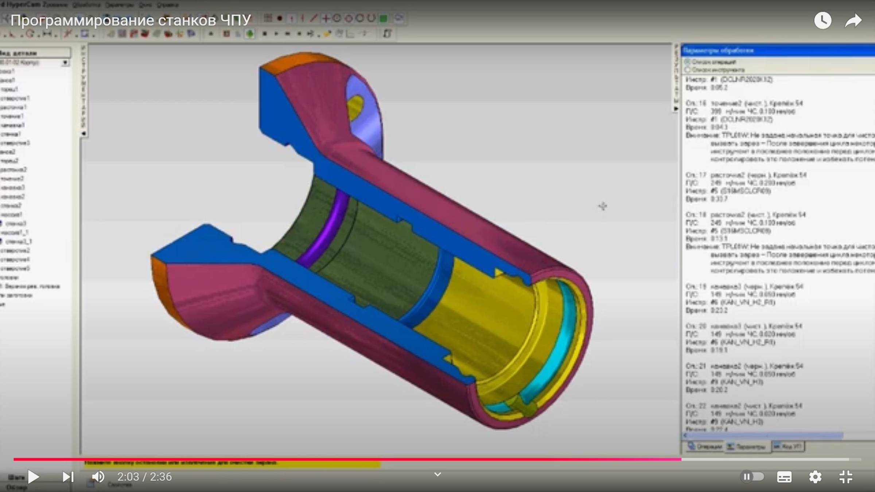
Task: Open the part type dropdown arrow
Action: (65, 63)
